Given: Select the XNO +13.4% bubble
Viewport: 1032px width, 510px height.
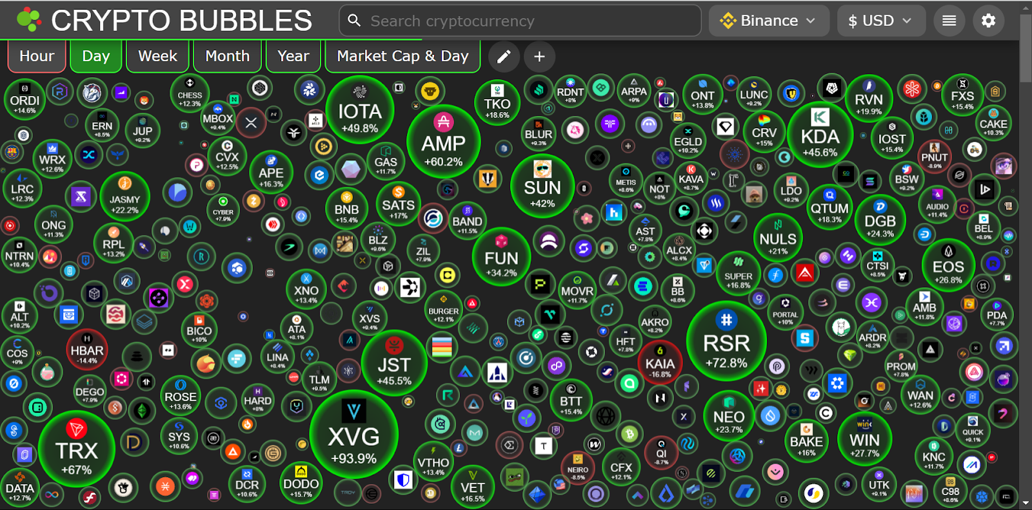Looking at the screenshot, I should [306, 289].
